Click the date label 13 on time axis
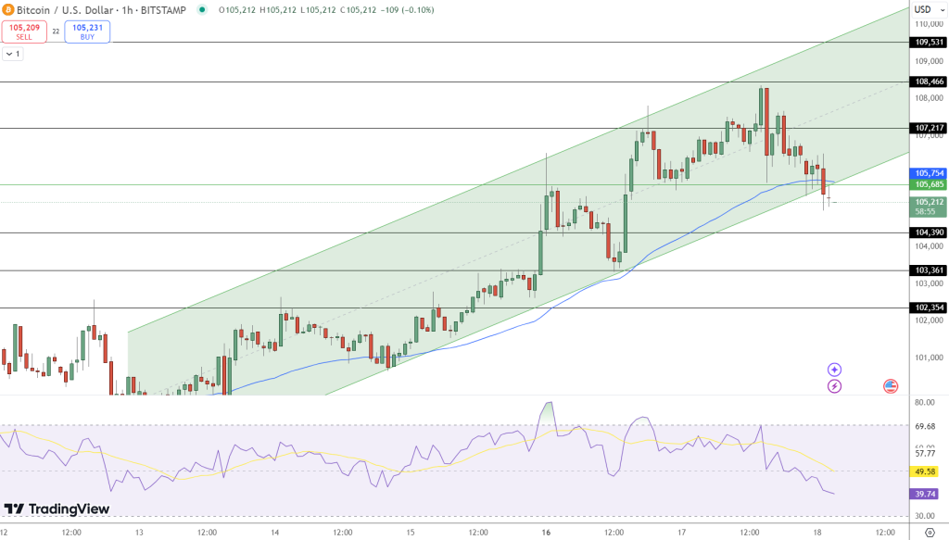Viewport: 949px width, 540px height. (x=139, y=533)
